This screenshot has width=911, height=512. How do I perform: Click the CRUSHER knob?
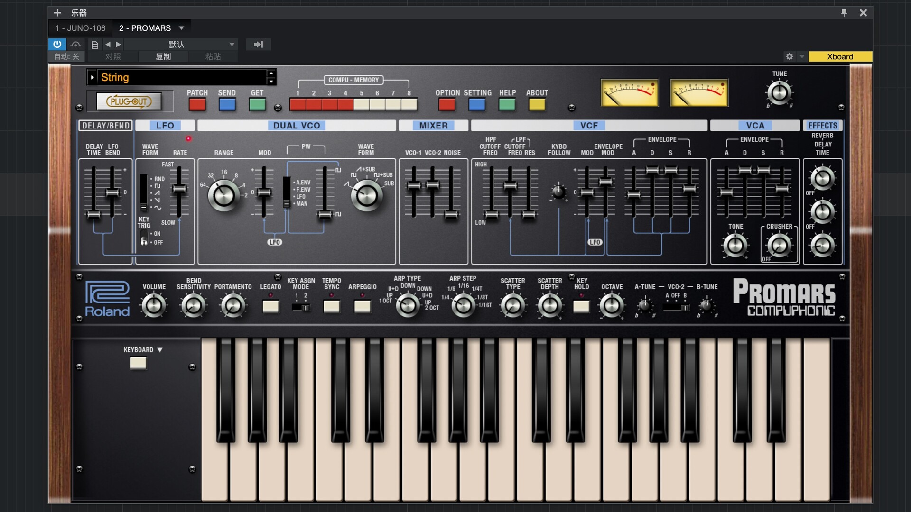[779, 246]
